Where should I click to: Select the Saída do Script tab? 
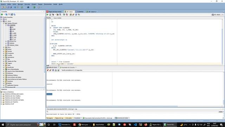coord(53,67)
